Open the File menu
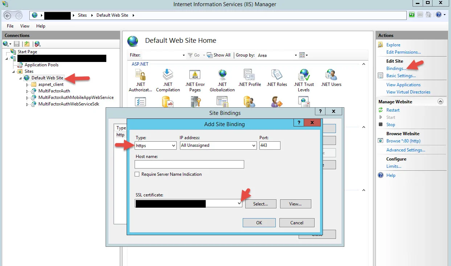This screenshot has width=451, height=266. [x=10, y=26]
